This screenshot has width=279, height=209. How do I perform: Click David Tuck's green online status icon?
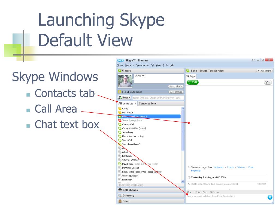[120, 164]
